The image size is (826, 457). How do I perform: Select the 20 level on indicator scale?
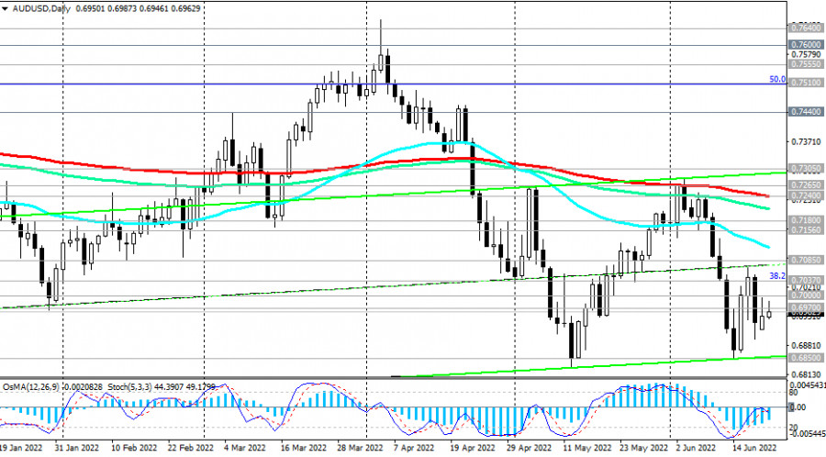coord(793,427)
